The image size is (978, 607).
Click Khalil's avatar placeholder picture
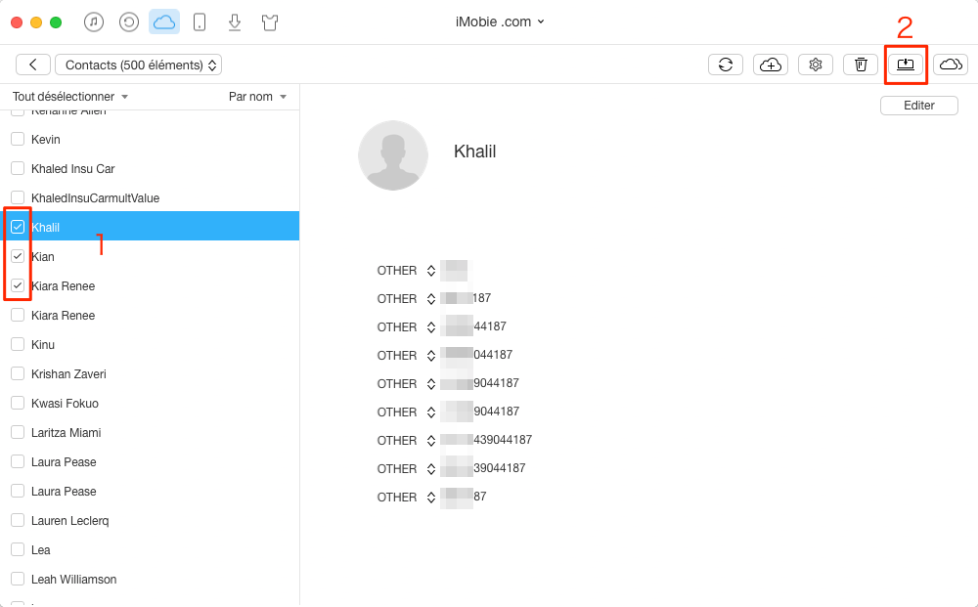tap(393, 155)
